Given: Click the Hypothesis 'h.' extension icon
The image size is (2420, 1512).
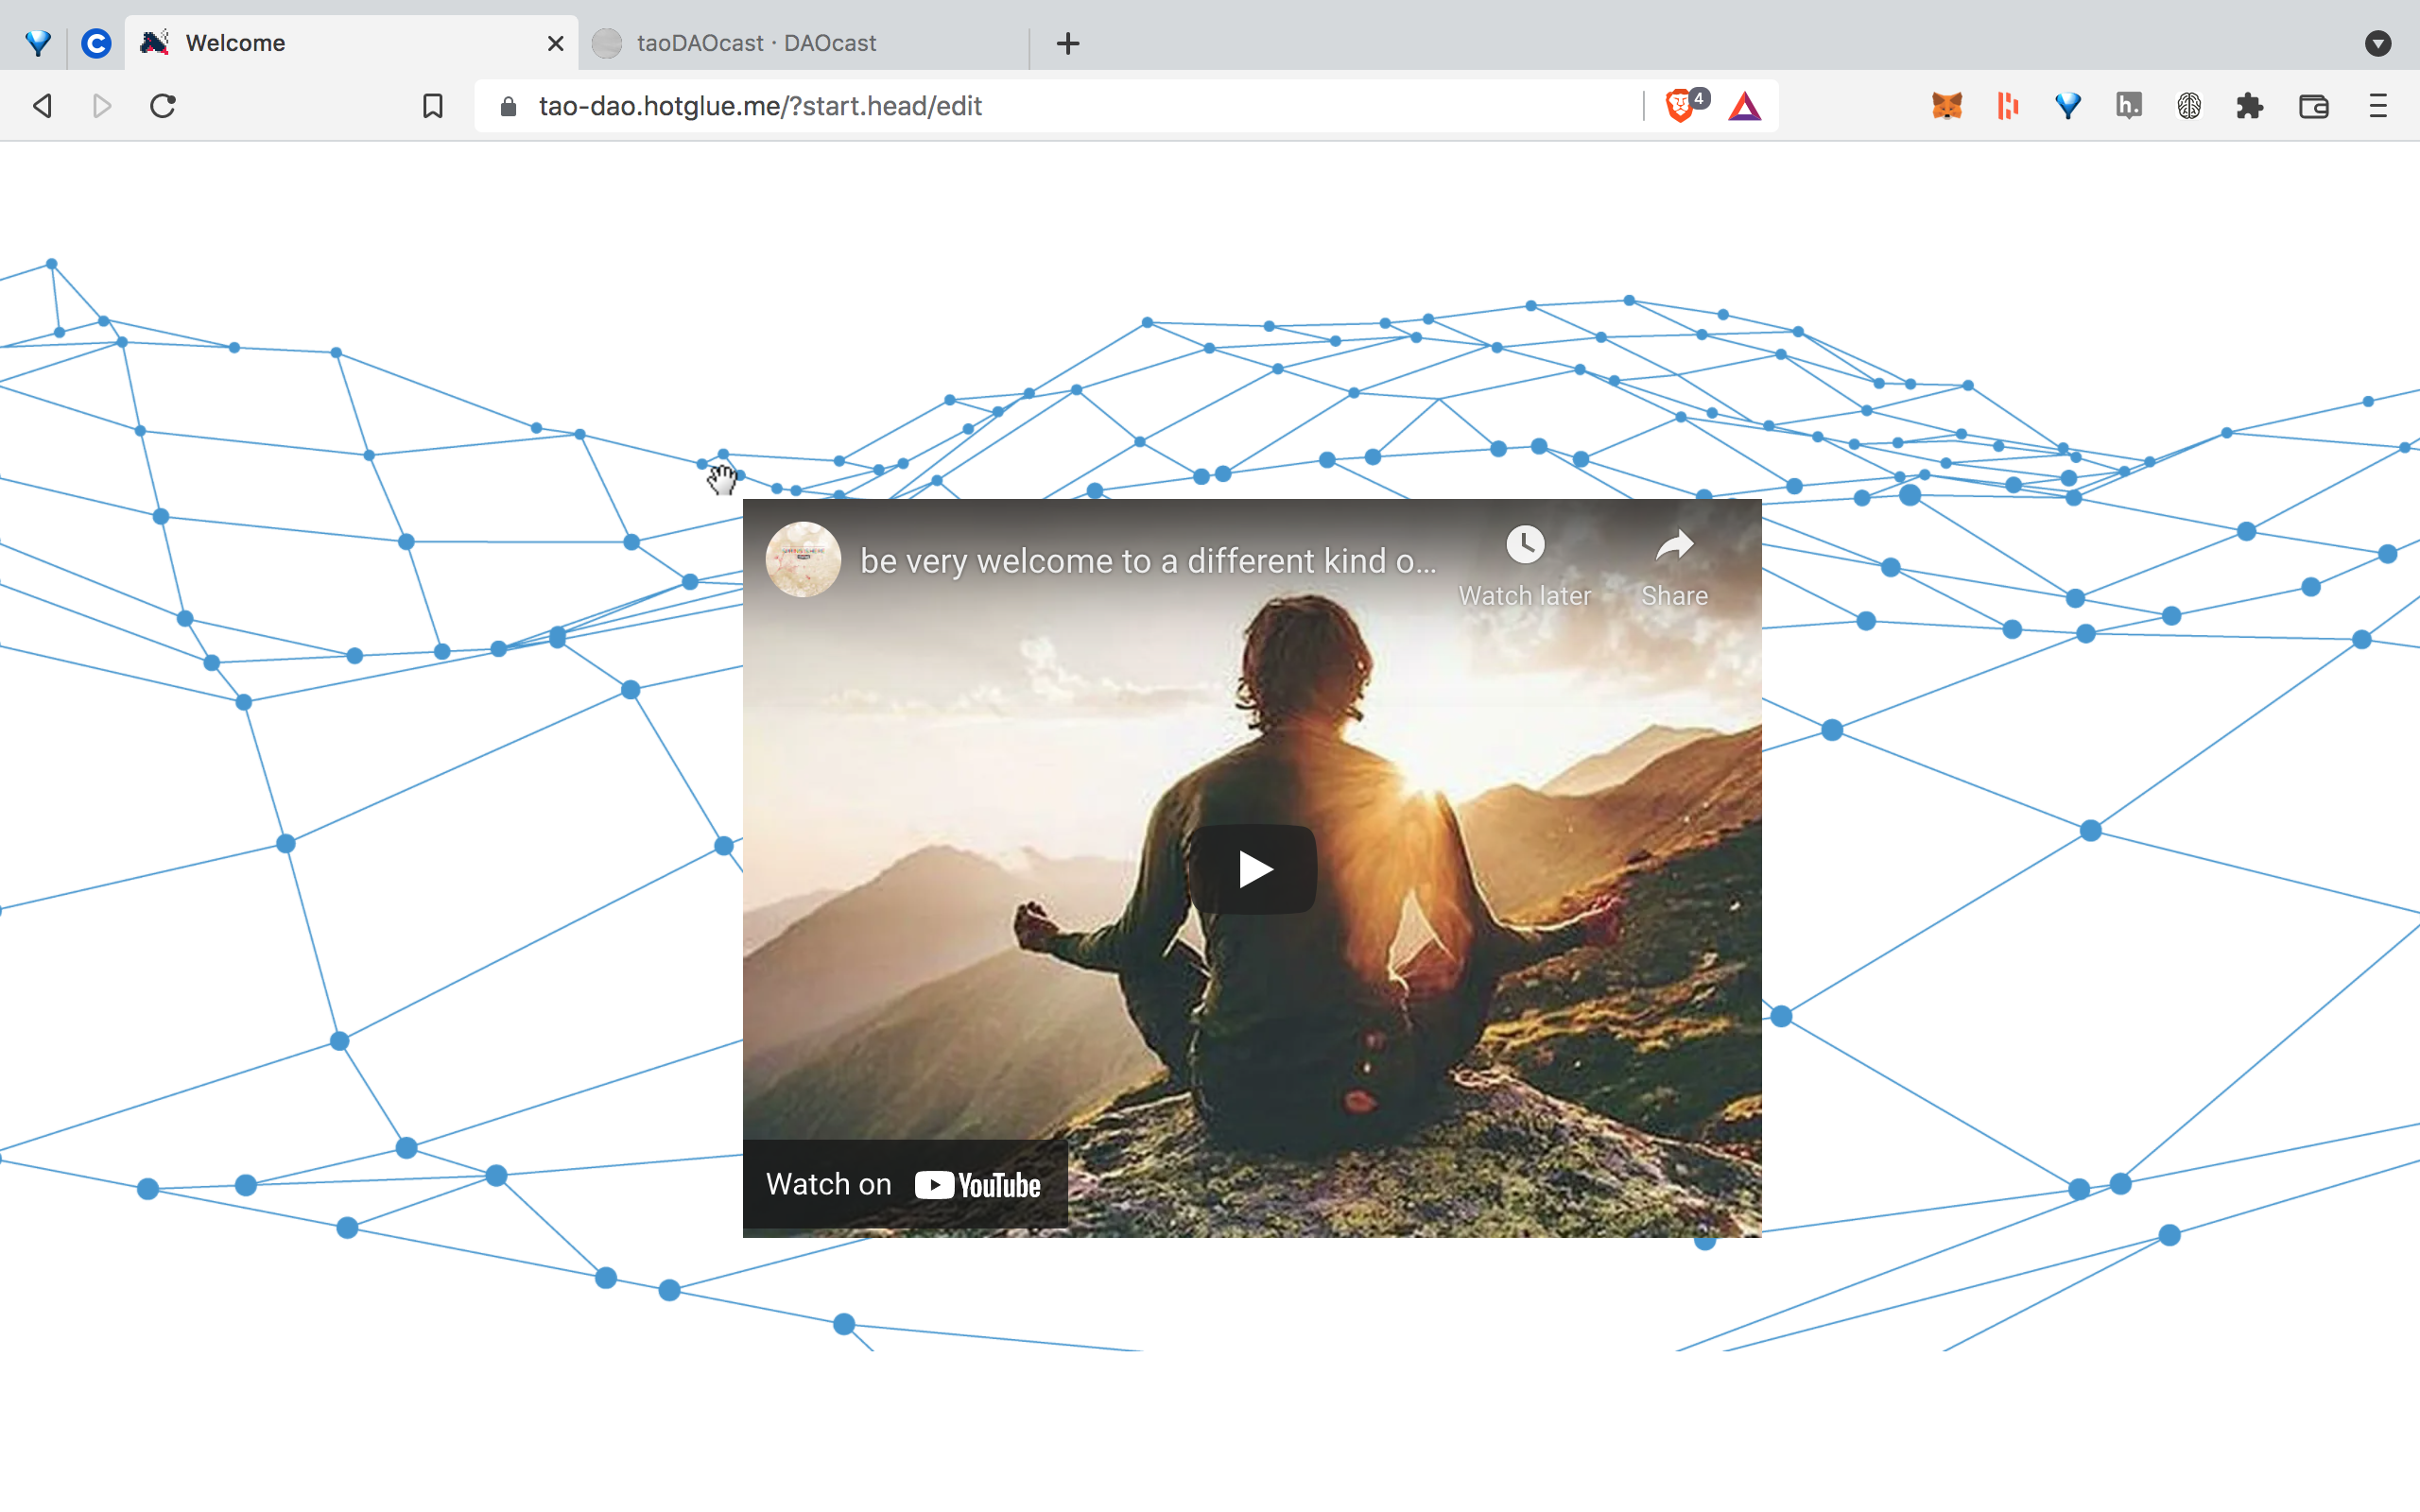Looking at the screenshot, I should click(x=2128, y=106).
